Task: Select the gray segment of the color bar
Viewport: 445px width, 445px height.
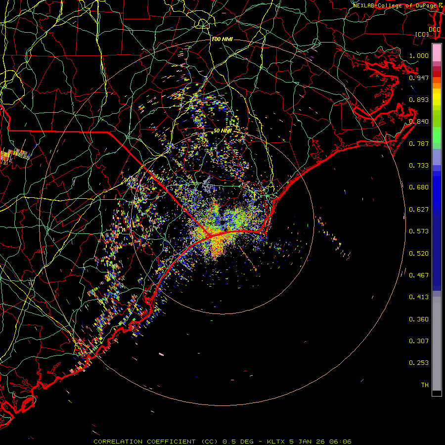Action: pyautogui.click(x=437, y=344)
